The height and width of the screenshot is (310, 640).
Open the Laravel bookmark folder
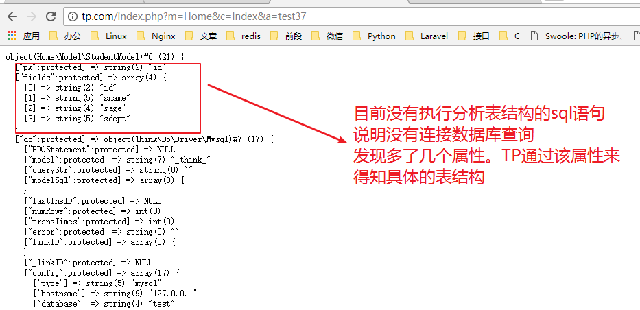pos(427,36)
